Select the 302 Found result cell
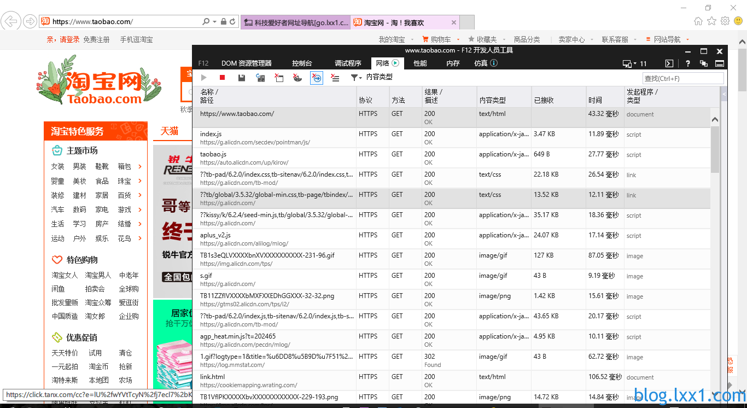The width and height of the screenshot is (747, 408). coord(449,360)
